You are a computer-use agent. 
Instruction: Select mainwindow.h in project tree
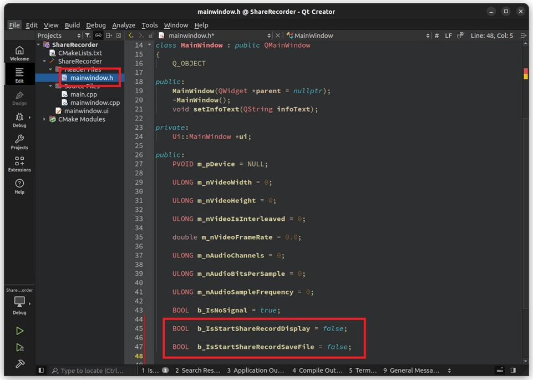coord(92,78)
